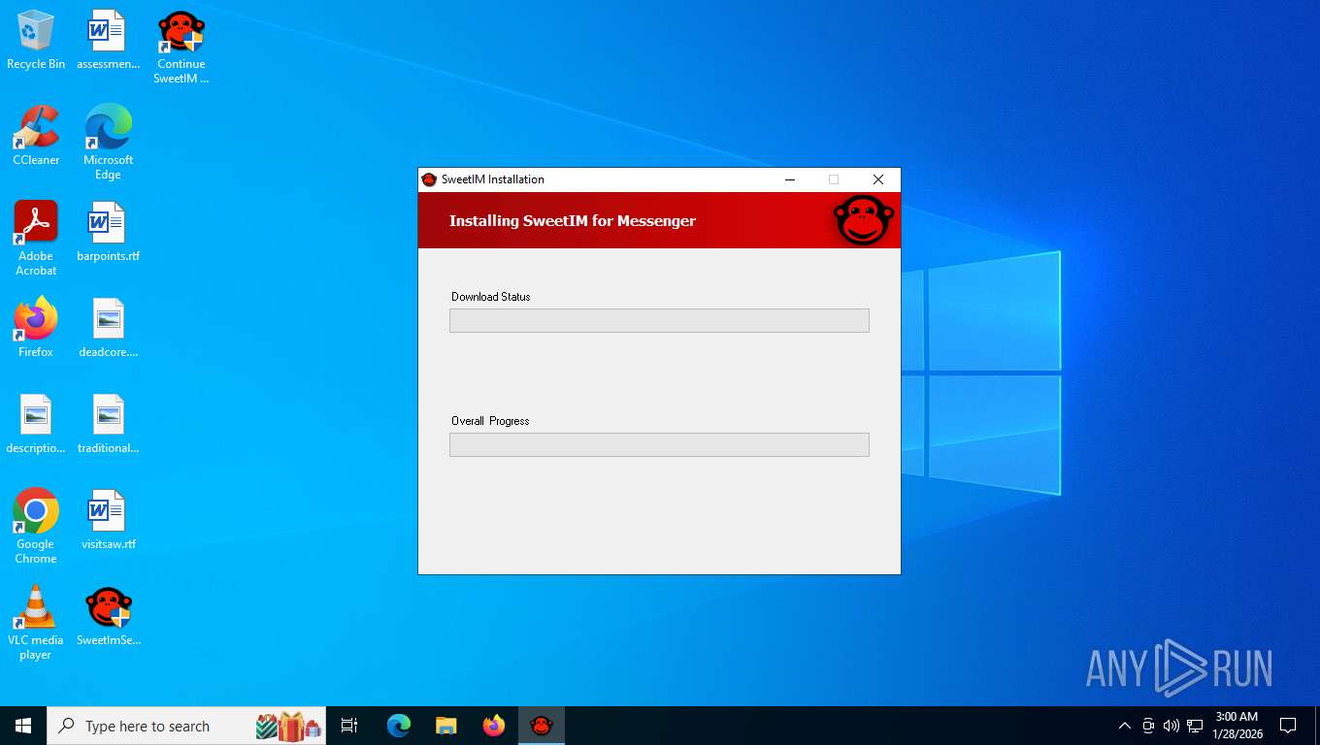Open the Edge icon on the taskbar
The image size is (1320, 745).
tap(399, 726)
